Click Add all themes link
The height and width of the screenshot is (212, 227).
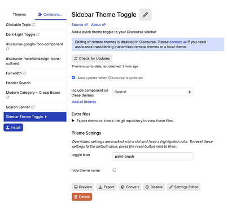84,102
